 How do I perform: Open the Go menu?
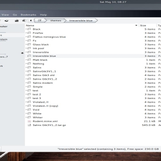click(15, 15)
